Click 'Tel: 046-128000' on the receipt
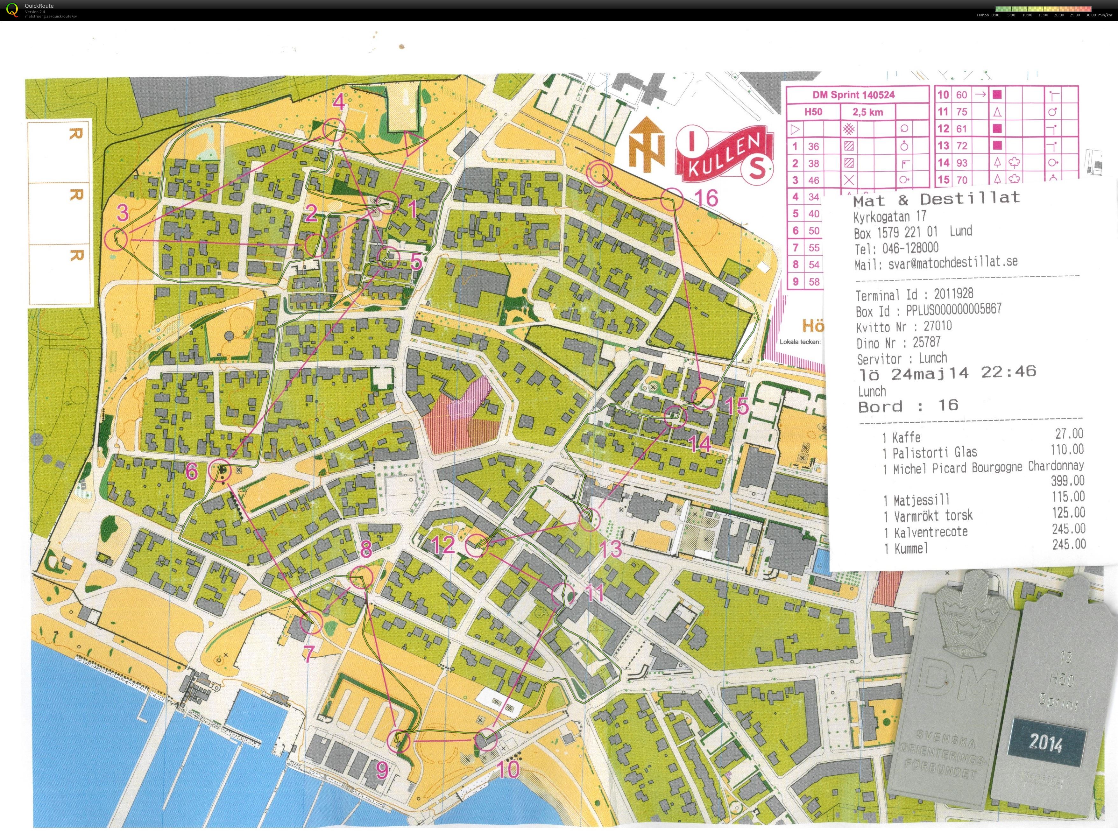The height and width of the screenshot is (833, 1118). [x=897, y=249]
